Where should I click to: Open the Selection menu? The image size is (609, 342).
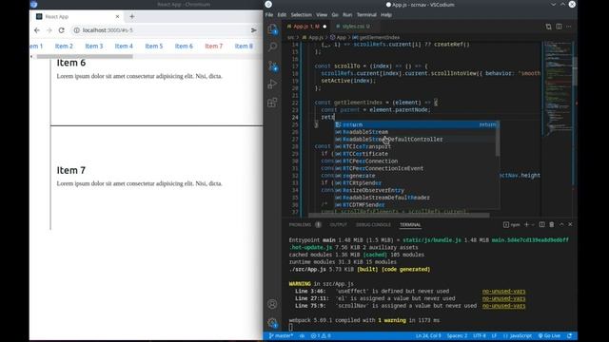(x=302, y=15)
